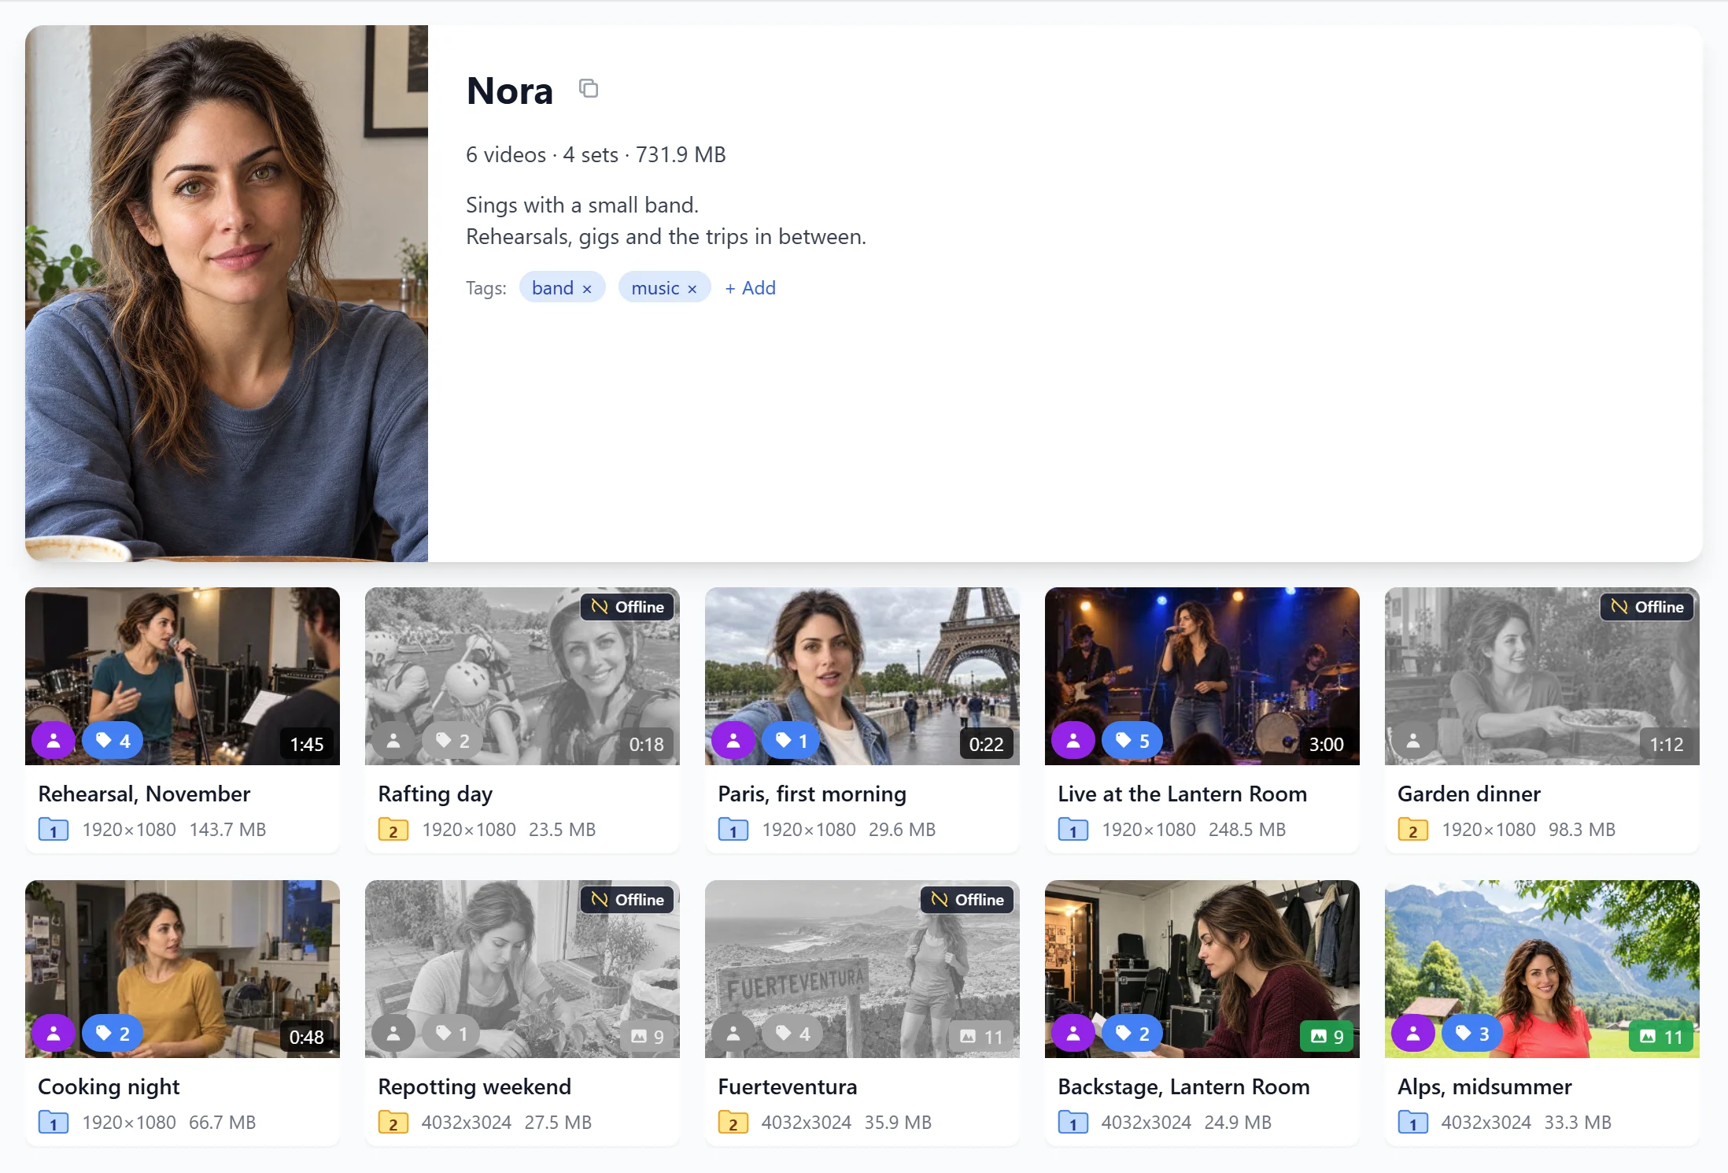Image resolution: width=1728 pixels, height=1173 pixels.
Task: Click the Offline badge on Rafting day
Action: (627, 607)
